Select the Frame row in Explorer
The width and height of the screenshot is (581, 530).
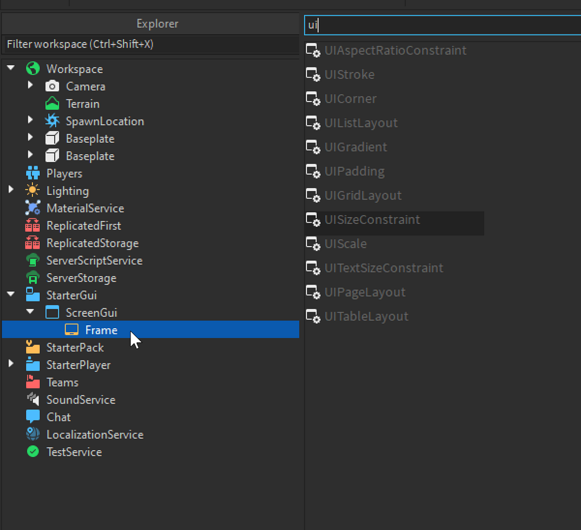pos(150,329)
